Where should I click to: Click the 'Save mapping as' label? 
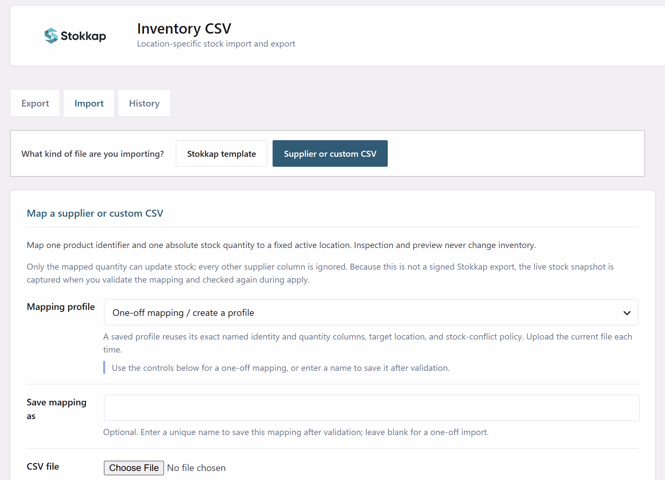tap(57, 409)
